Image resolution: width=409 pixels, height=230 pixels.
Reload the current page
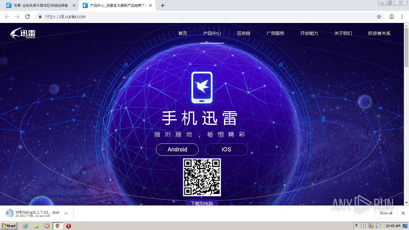coord(27,17)
